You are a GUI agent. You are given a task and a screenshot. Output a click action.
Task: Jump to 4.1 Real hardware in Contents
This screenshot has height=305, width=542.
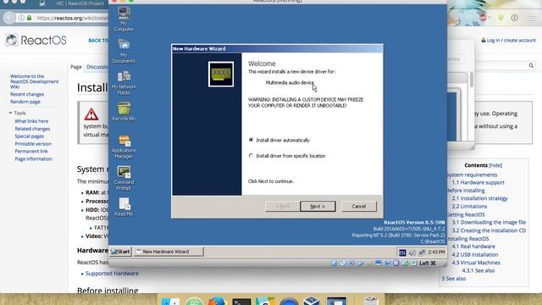(473, 247)
